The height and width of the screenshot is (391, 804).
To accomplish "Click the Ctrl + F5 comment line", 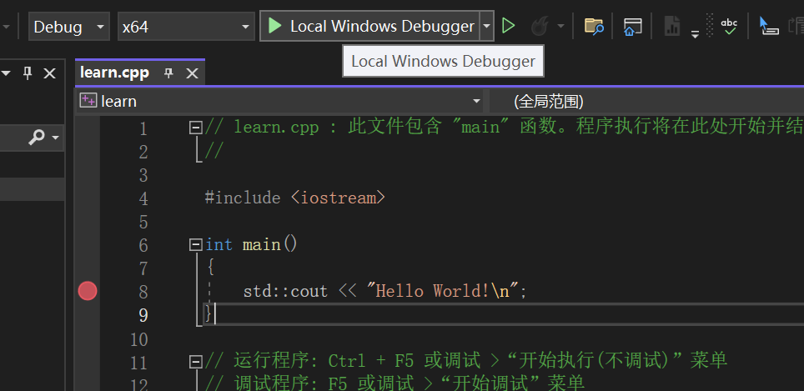I will [465, 361].
